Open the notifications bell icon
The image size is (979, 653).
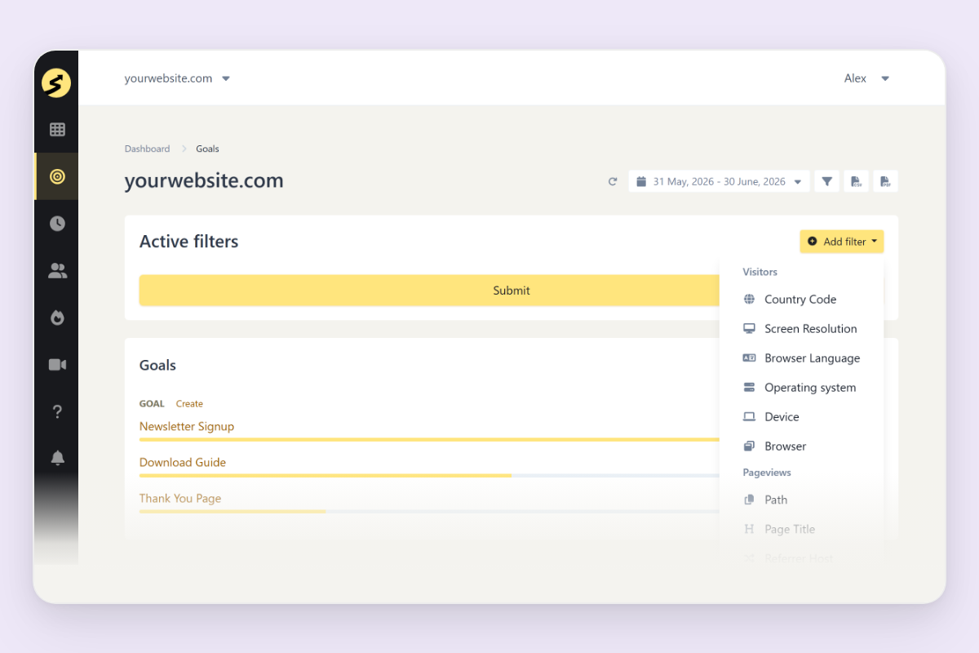click(x=57, y=458)
